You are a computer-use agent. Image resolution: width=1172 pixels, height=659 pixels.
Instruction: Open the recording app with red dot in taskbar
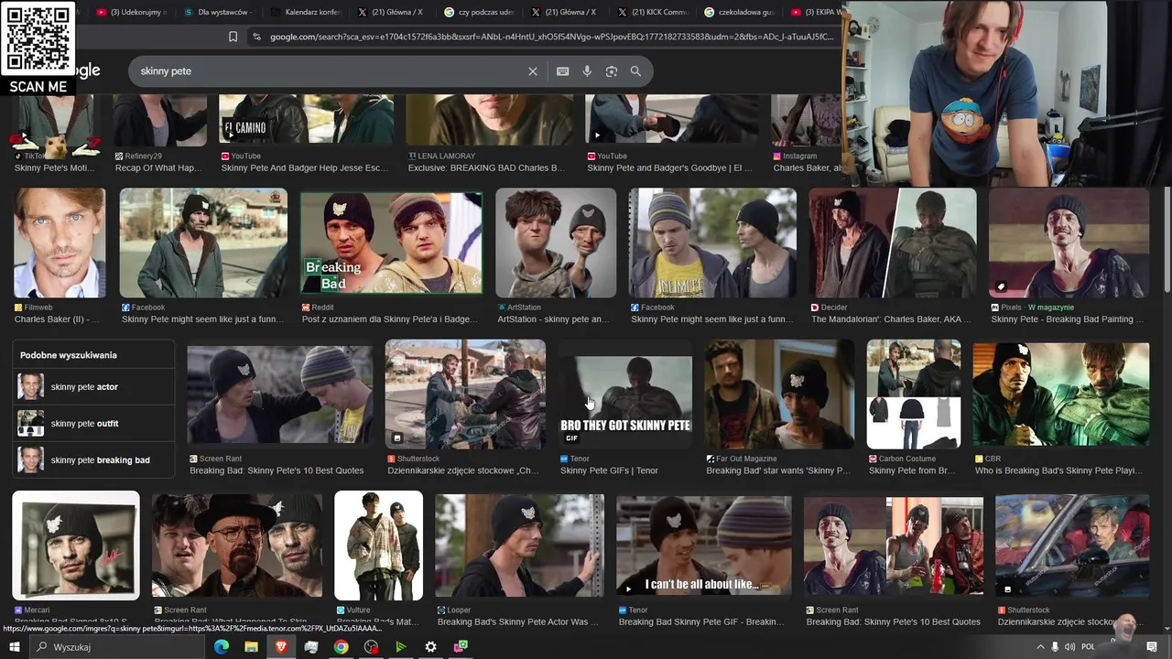[x=371, y=647]
